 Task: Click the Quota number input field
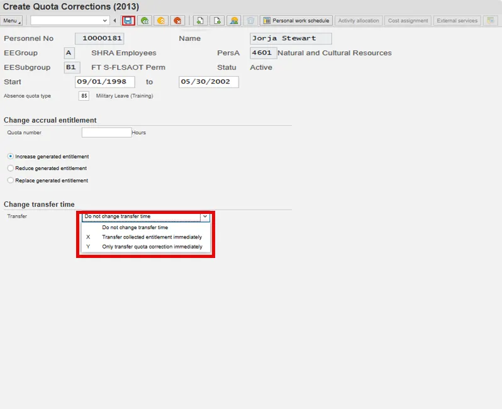106,132
